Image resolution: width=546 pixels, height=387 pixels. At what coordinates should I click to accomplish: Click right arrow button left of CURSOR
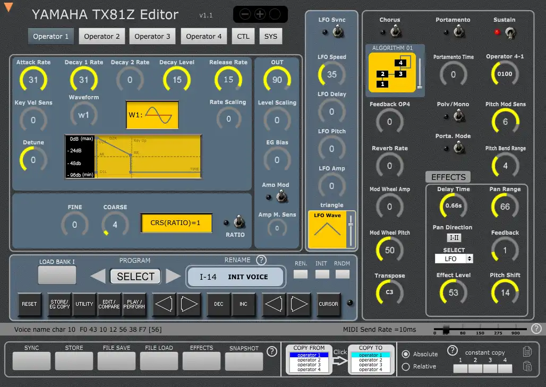(299, 304)
